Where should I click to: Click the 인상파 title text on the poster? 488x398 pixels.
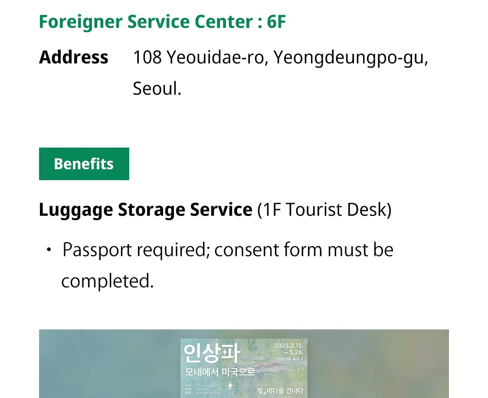(211, 353)
